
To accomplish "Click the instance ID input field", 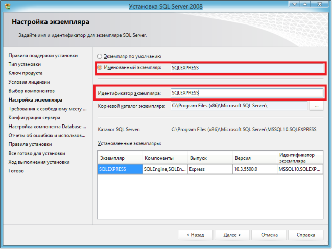I will coord(247,93).
